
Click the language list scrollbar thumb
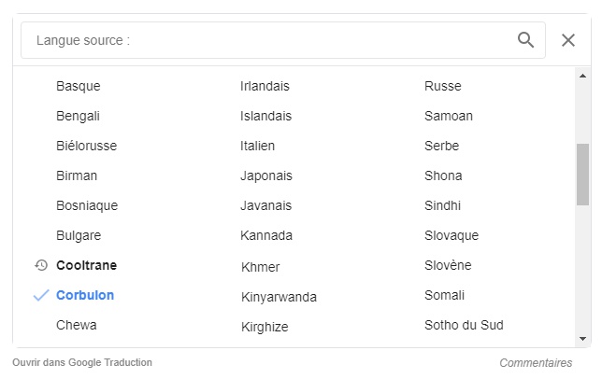point(582,175)
